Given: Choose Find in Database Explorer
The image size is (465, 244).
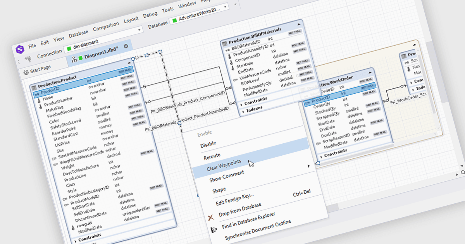Looking at the screenshot, I should click(x=249, y=221).
